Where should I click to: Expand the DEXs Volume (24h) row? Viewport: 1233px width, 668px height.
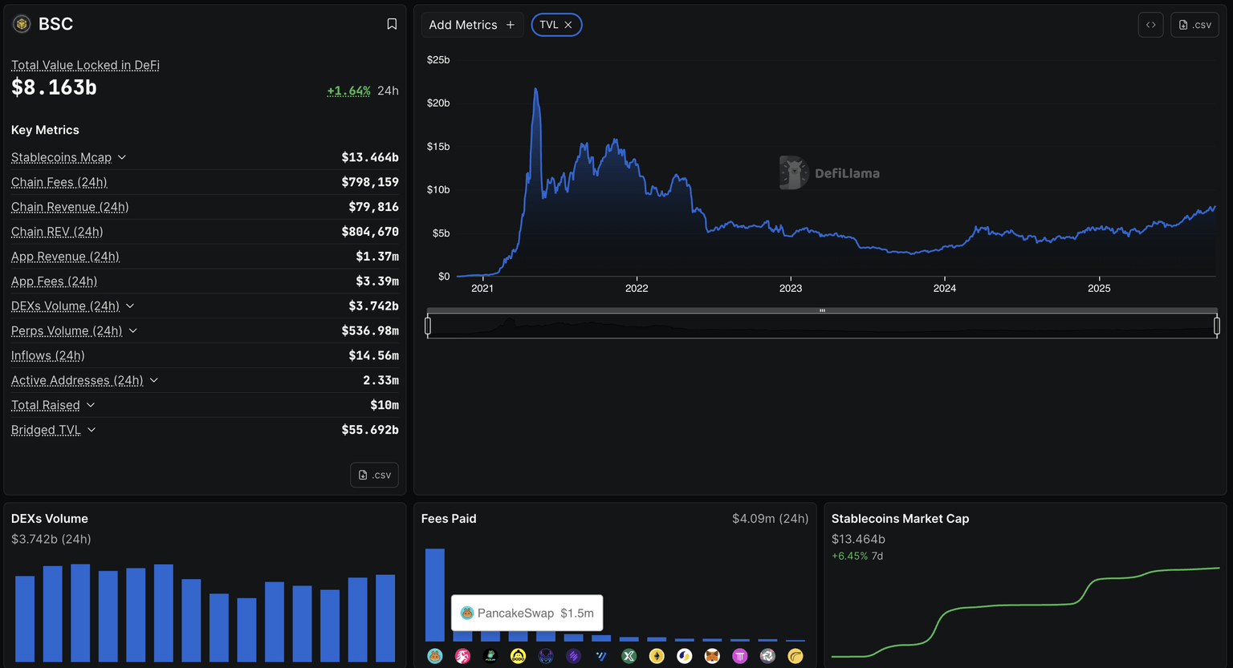pyautogui.click(x=130, y=306)
